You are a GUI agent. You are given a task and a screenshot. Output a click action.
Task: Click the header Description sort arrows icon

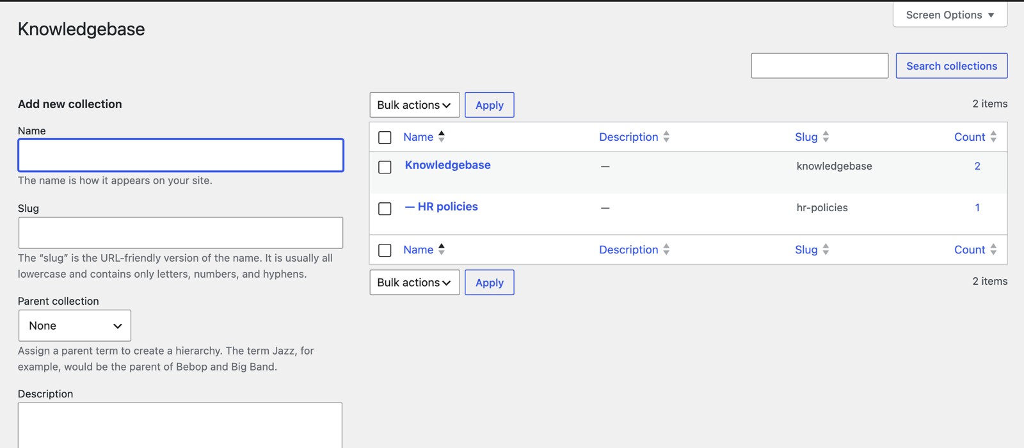[x=666, y=136]
